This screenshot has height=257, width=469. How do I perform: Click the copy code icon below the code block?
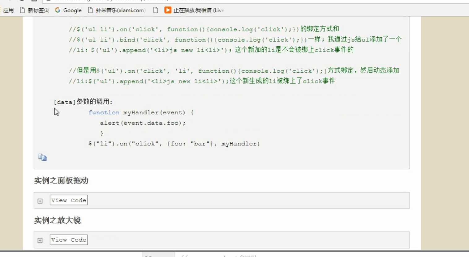tap(42, 157)
